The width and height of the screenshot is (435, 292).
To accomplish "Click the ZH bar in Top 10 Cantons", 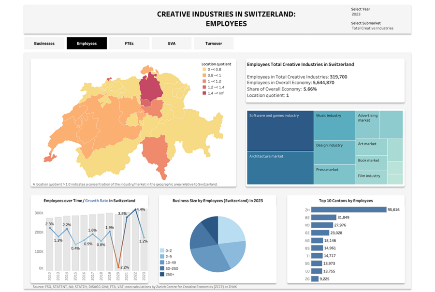I will pyautogui.click(x=348, y=210).
